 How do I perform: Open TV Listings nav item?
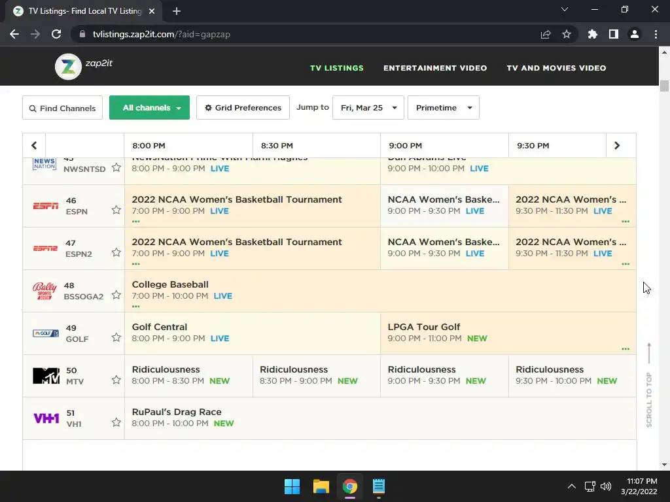(337, 68)
